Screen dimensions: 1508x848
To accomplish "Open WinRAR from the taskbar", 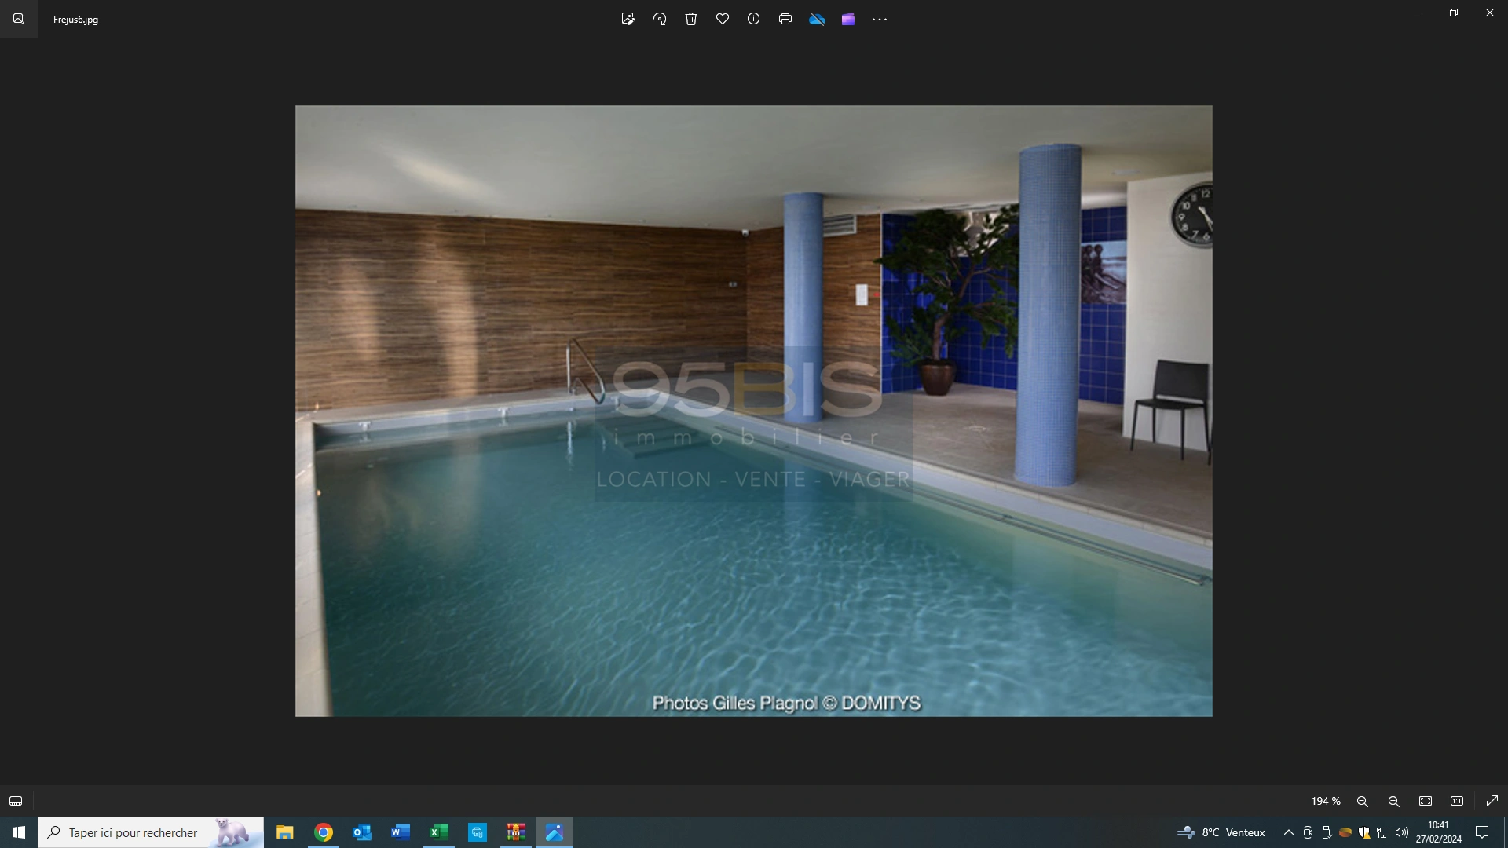I will 516,832.
